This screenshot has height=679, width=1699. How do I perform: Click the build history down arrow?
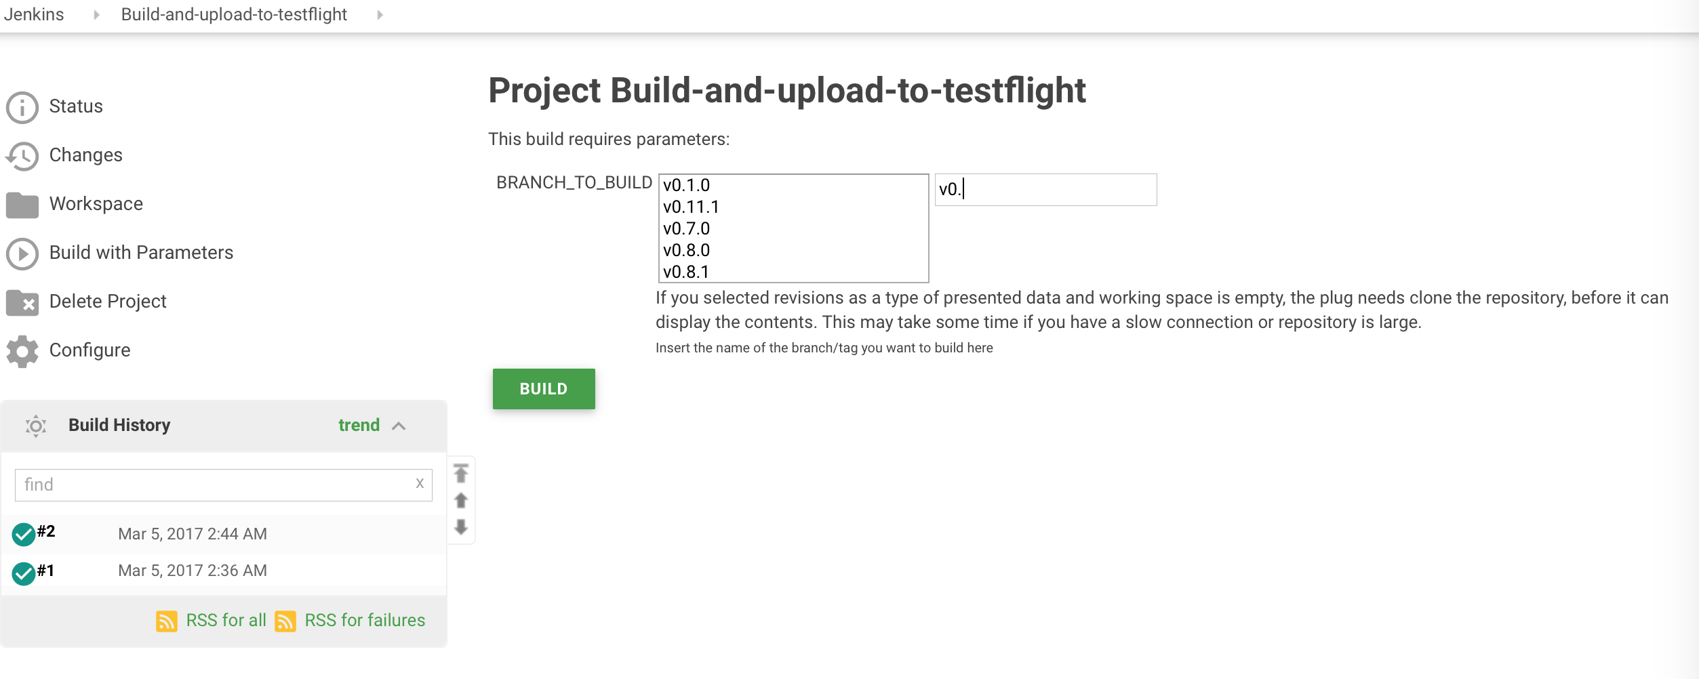tap(461, 527)
